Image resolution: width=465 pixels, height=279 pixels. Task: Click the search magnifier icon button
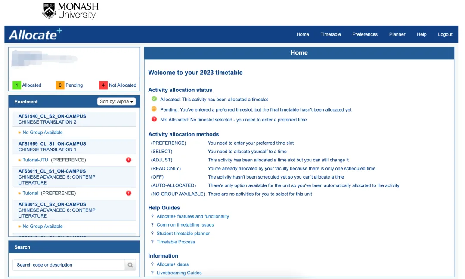[130, 265]
